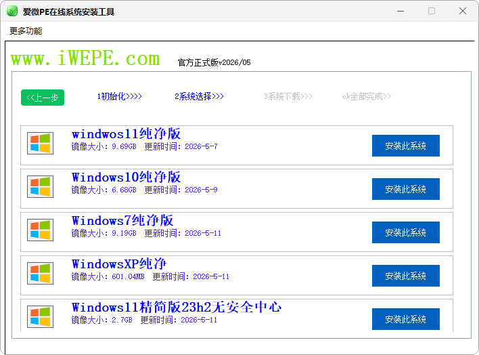Click the Windows10纯净版 title
The width and height of the screenshot is (479, 355).
(x=126, y=177)
